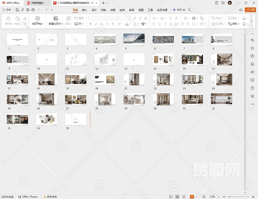This screenshot has height=199, width=258.
Task: Expand slideshow options arrow in status bar
Action: pos(196,197)
